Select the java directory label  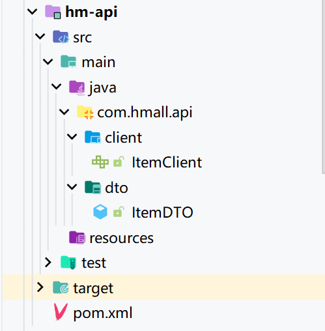pos(102,88)
